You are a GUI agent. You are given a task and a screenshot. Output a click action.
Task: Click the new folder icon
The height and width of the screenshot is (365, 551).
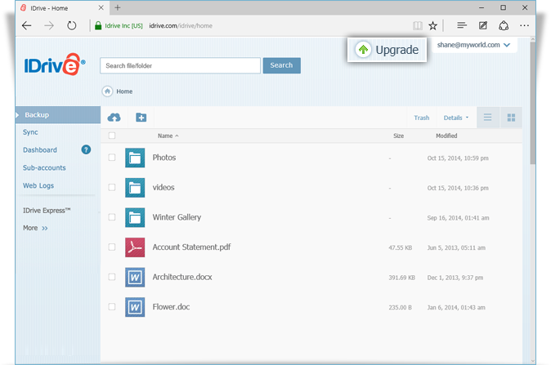[x=141, y=118]
